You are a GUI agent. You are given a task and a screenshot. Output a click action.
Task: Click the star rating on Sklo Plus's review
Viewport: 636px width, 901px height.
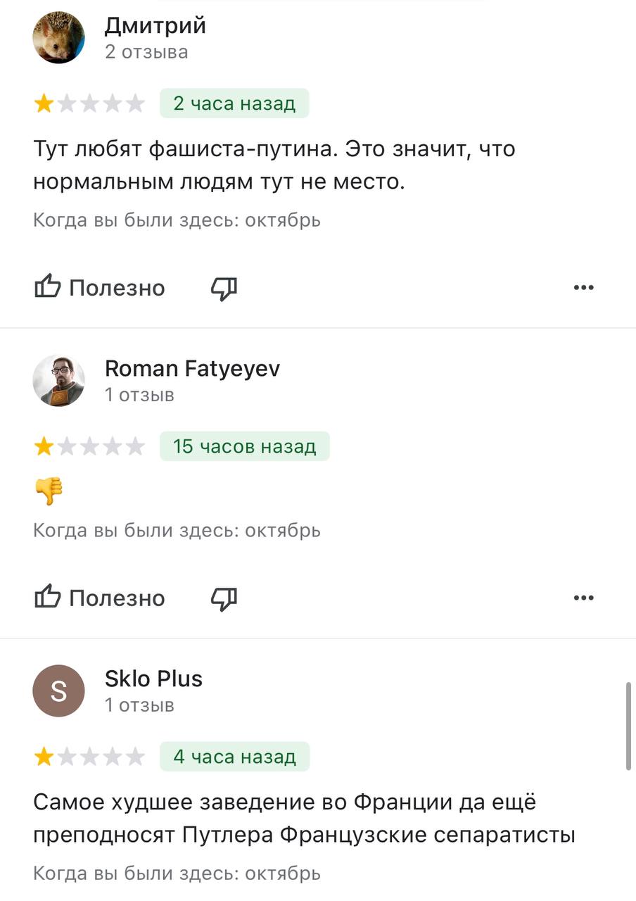(x=89, y=757)
